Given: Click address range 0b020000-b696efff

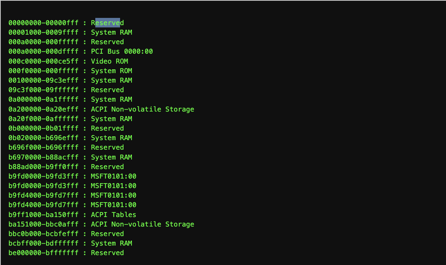Looking at the screenshot, I should [x=43, y=138].
